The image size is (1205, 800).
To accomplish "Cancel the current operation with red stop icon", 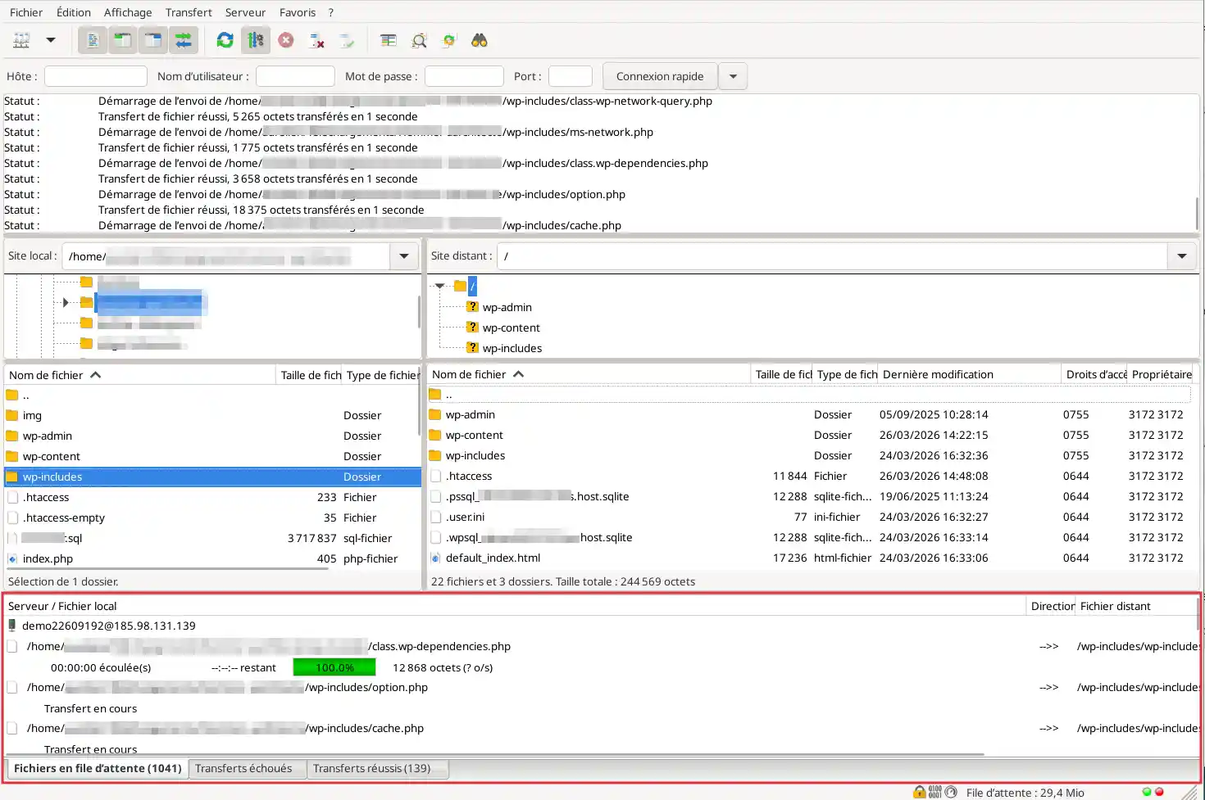I will (x=285, y=39).
